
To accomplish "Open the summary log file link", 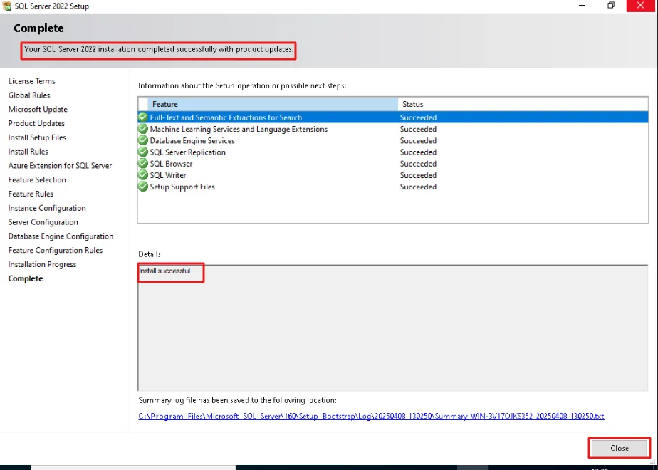I will (x=372, y=417).
